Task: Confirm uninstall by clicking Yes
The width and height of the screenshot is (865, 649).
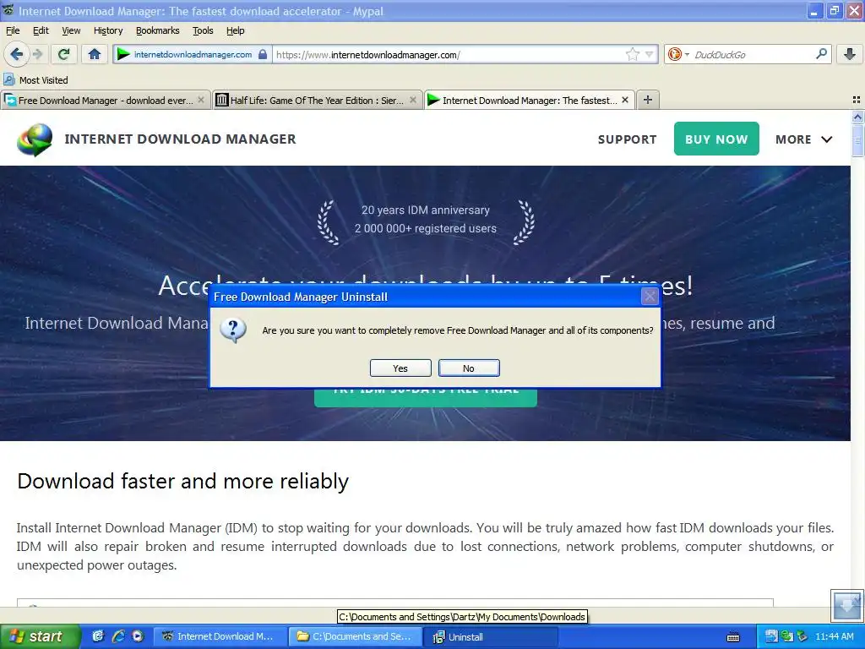Action: (400, 368)
